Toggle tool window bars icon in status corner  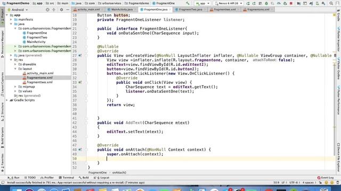tap(3, 183)
